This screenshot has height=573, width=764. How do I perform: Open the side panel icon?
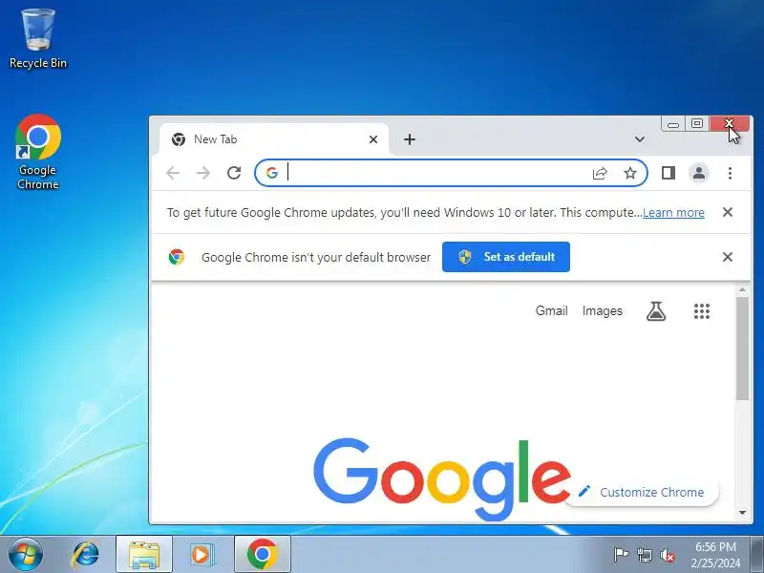[x=668, y=173]
